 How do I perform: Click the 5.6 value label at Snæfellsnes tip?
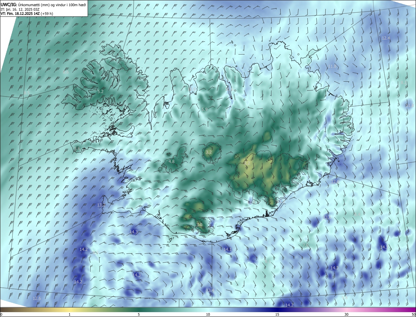click(77, 148)
